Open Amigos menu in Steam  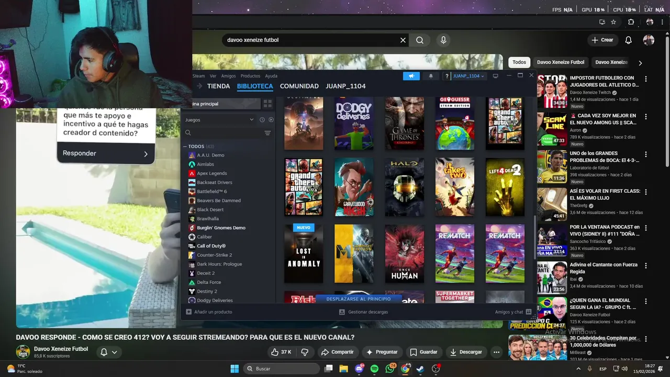pos(228,76)
